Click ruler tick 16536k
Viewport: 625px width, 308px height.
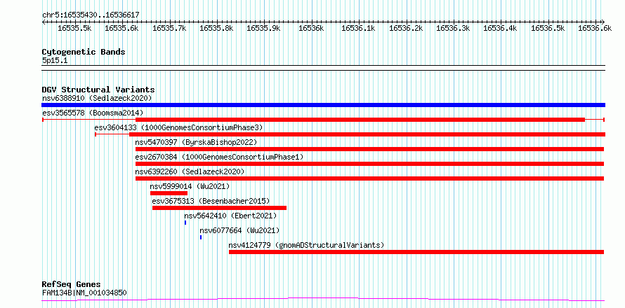pos(311,28)
